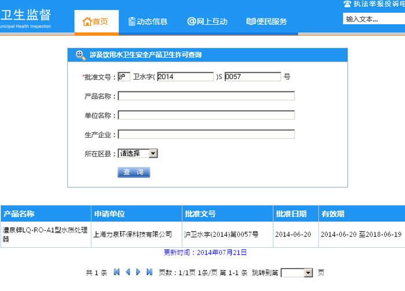Viewport: 405px width, 291px height.
Task: Go to previous page arrow
Action: pyautogui.click(x=128, y=272)
